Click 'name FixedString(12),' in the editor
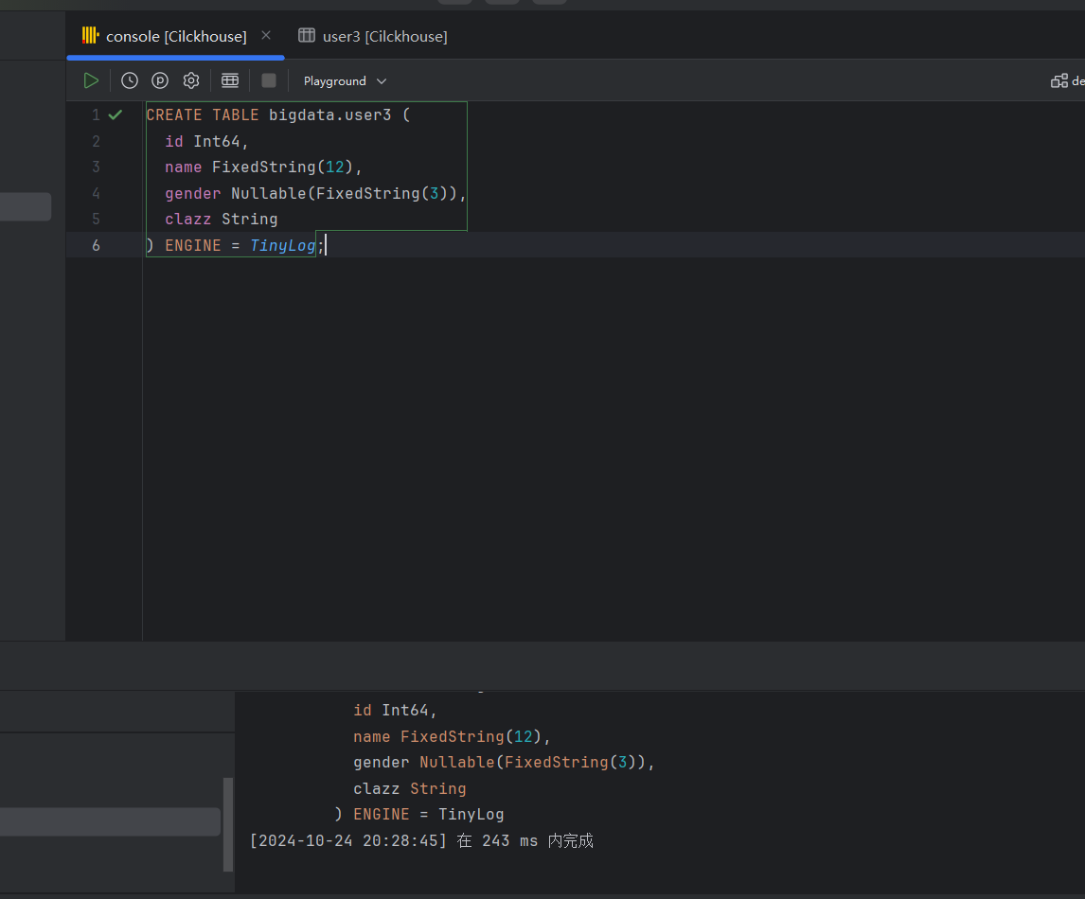Screen dimensions: 1085x899 point(263,167)
